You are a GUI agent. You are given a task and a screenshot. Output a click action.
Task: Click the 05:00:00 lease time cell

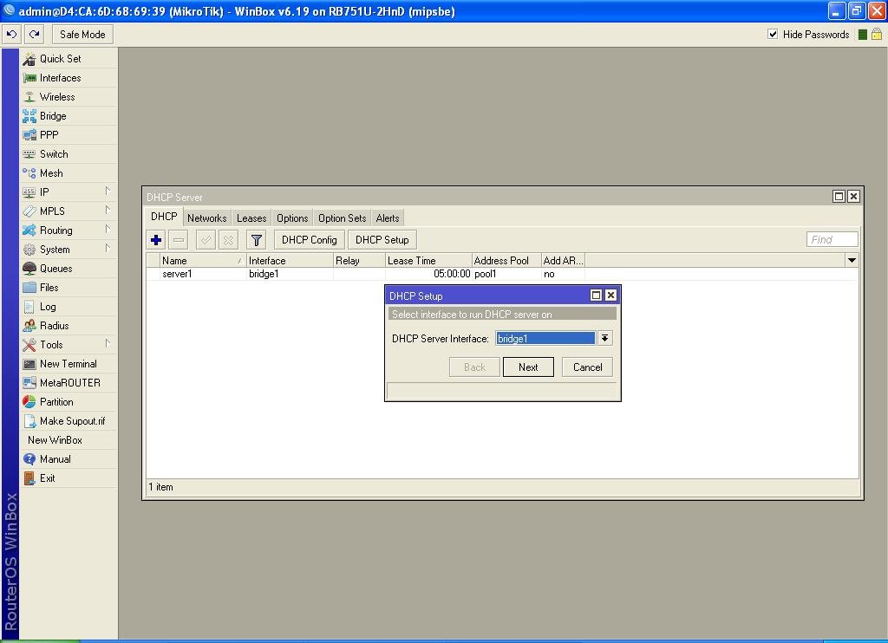(452, 274)
